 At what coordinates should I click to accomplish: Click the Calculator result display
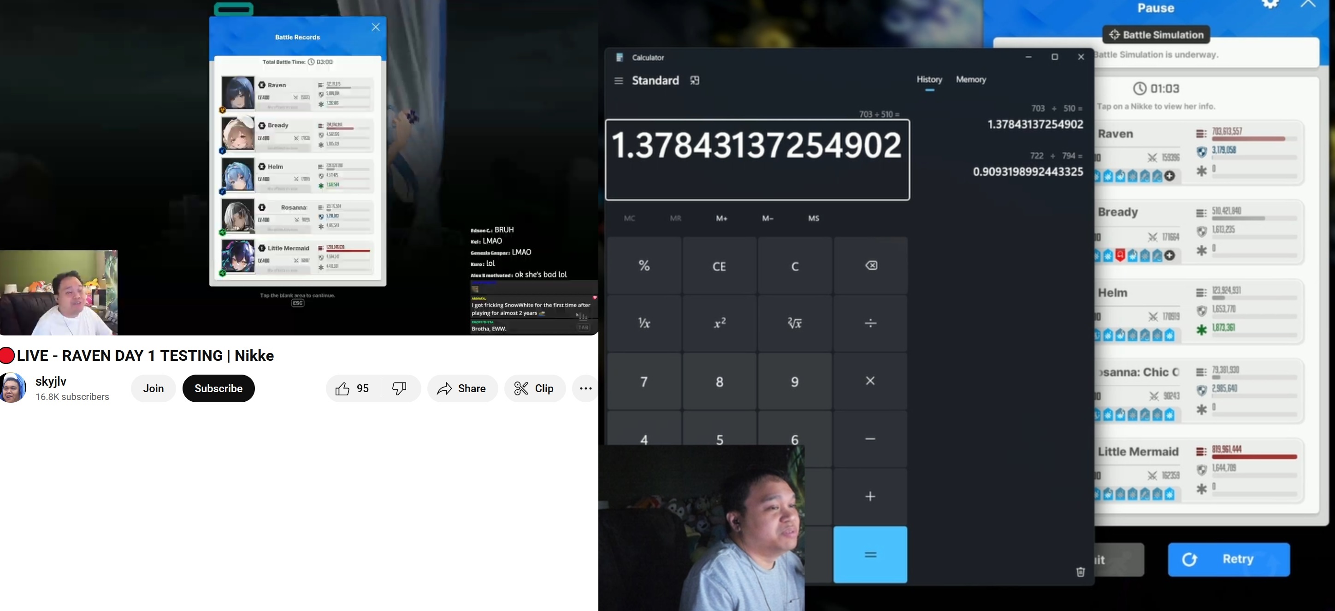click(757, 159)
